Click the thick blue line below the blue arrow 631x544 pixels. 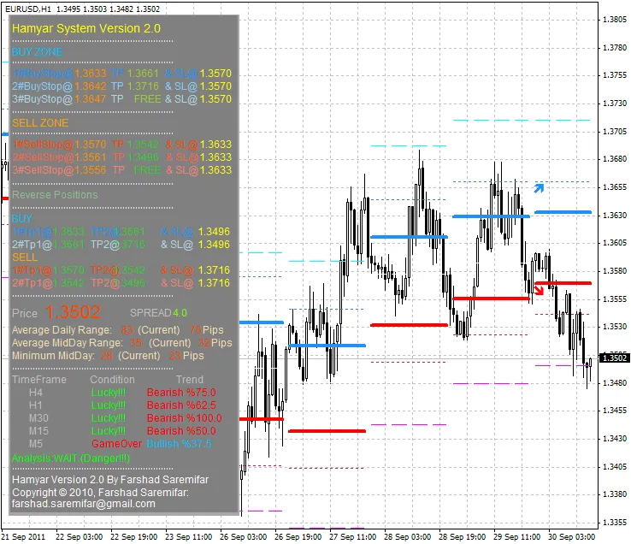(x=563, y=211)
